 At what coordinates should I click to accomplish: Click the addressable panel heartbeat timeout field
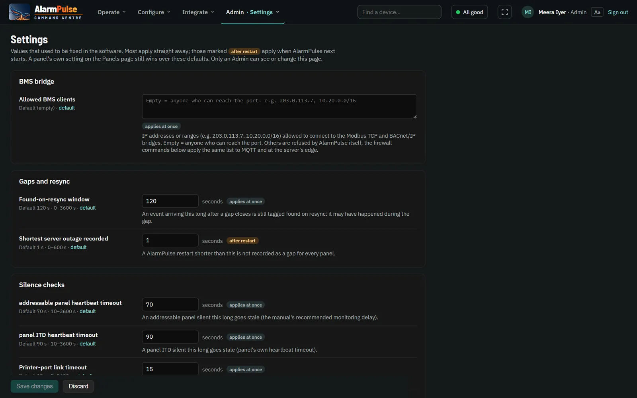[170, 304]
